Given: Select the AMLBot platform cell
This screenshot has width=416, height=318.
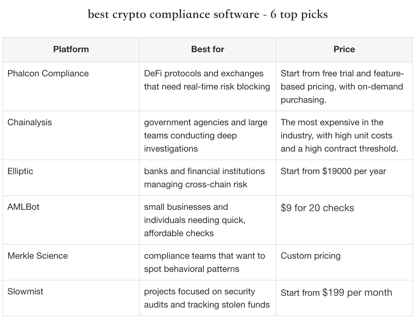Looking at the screenshot, I should (23, 207).
